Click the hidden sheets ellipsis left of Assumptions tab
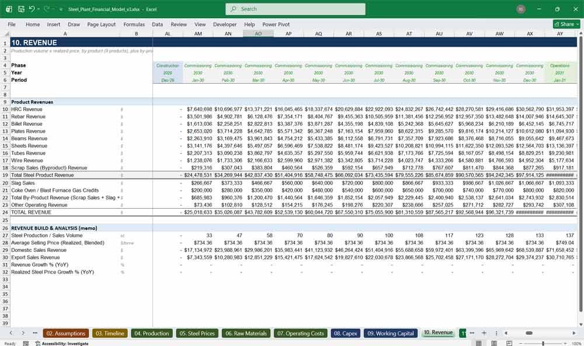The image size is (584, 346). [35, 333]
